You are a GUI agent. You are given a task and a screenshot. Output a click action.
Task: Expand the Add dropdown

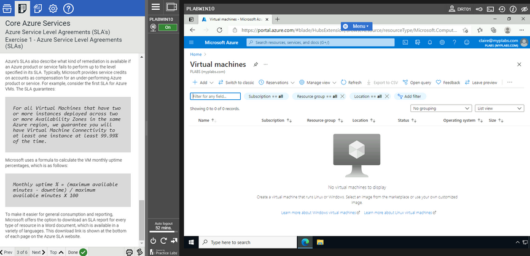tap(203, 82)
